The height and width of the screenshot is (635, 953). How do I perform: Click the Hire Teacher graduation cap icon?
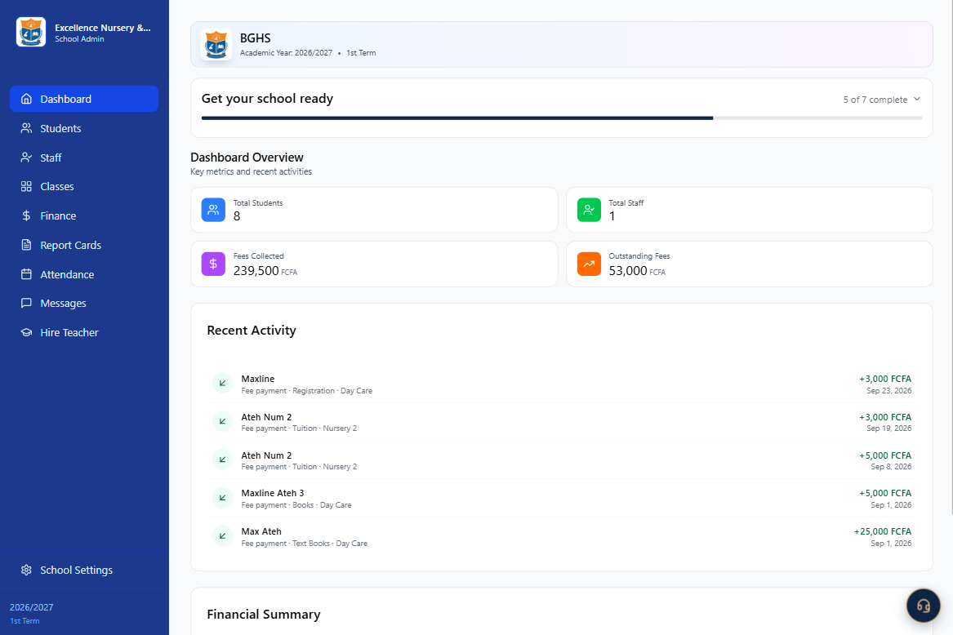coord(26,332)
